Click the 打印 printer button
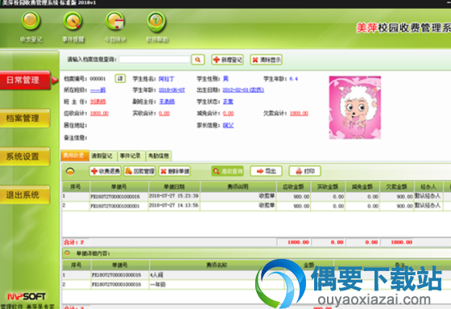Screen dimensions: 451x309 pos(305,171)
